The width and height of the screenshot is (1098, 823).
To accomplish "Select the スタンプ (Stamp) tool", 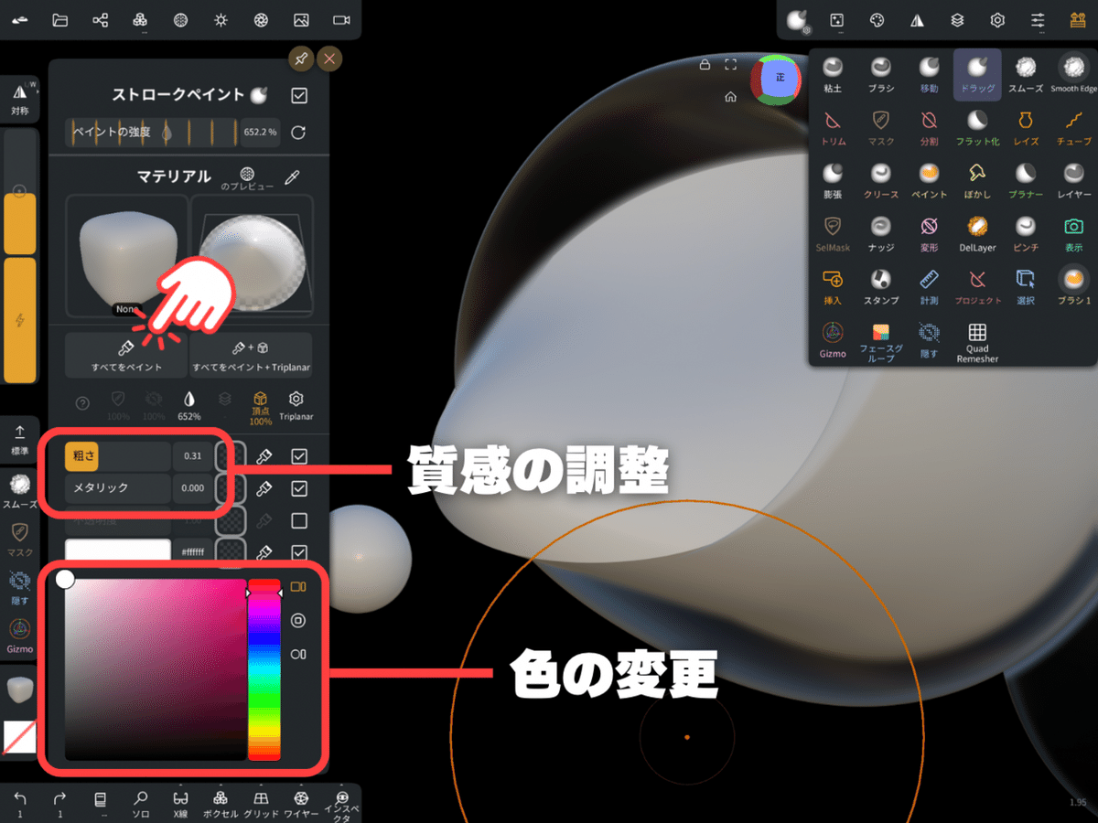I will pyautogui.click(x=880, y=286).
